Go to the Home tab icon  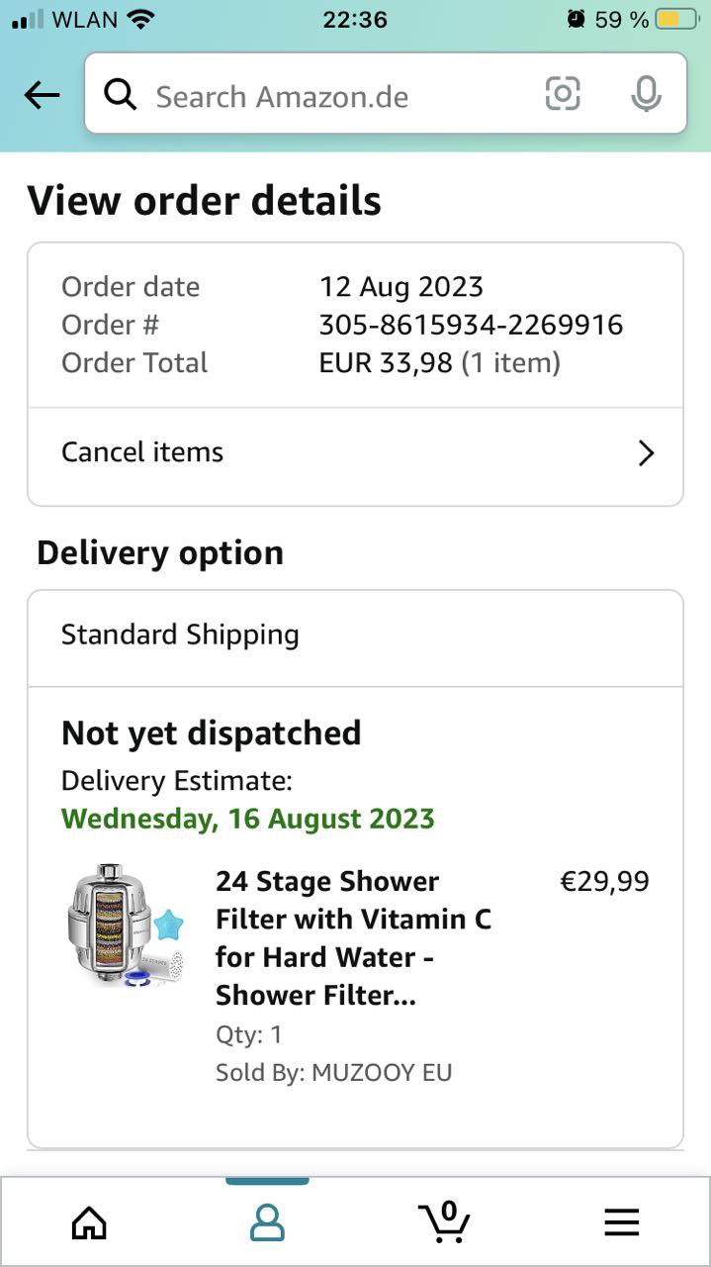89,1223
